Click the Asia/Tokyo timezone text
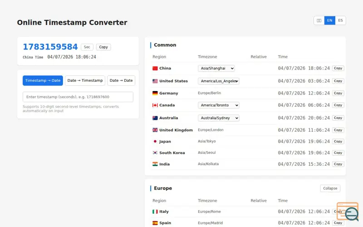Image resolution: width=363 pixels, height=227 pixels. pyautogui.click(x=207, y=141)
